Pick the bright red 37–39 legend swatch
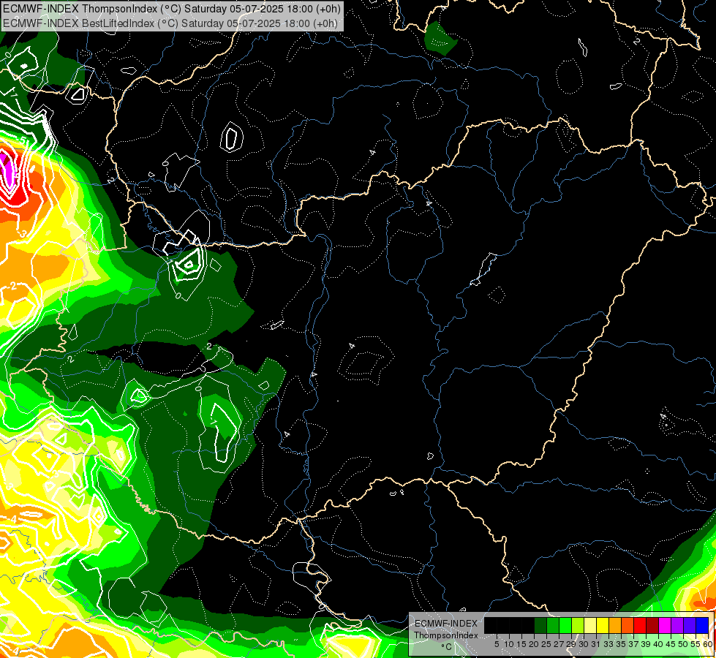Image resolution: width=716 pixels, height=658 pixels. click(640, 625)
